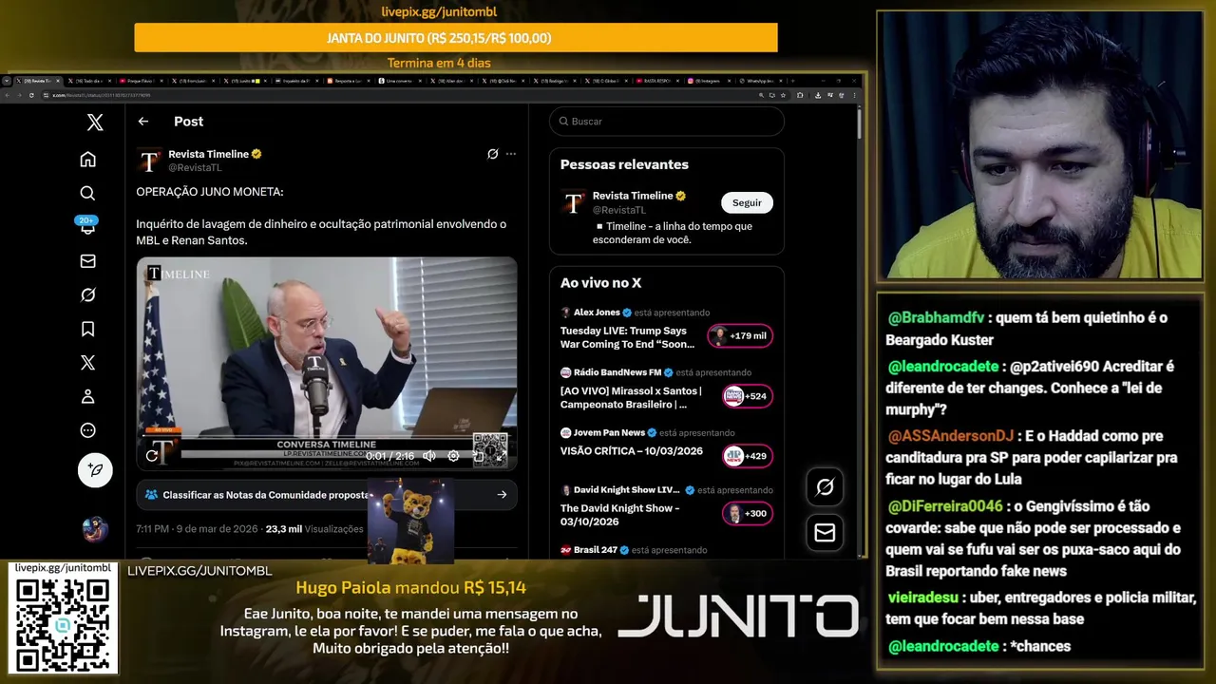Open the tab search dropdown chevron
The width and height of the screenshot is (1216, 684).
coord(7,81)
